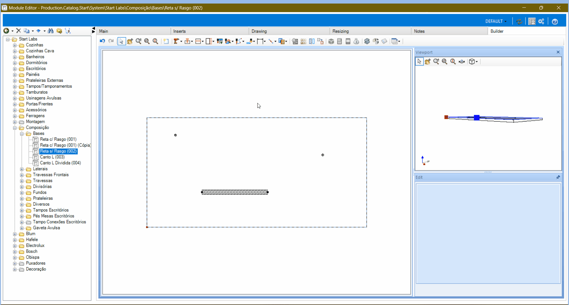Collapse the Composição folder

pos(15,128)
